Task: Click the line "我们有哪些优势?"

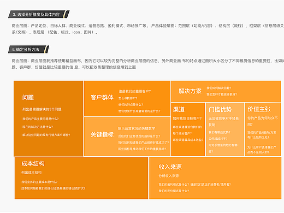Action: click(x=220, y=132)
